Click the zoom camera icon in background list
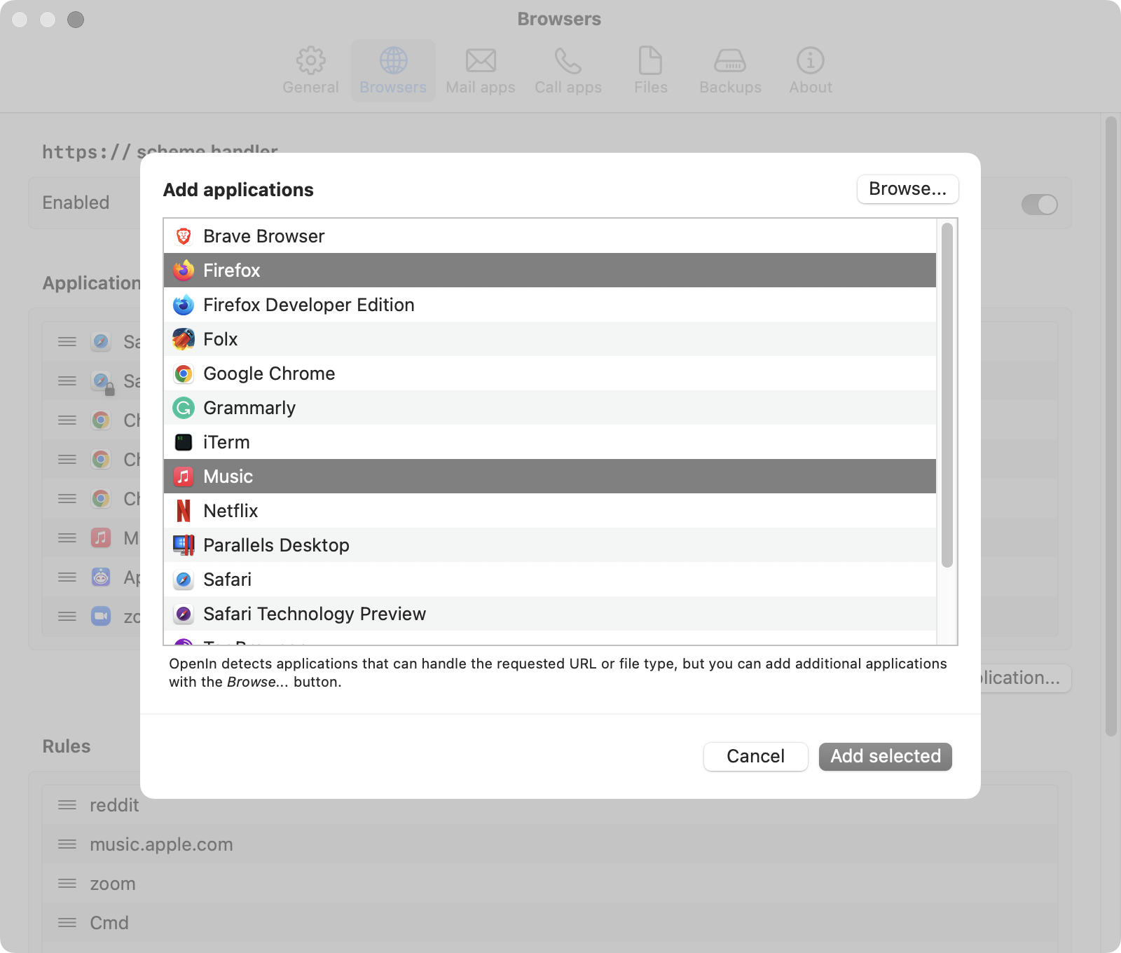Image resolution: width=1121 pixels, height=953 pixels. click(101, 616)
